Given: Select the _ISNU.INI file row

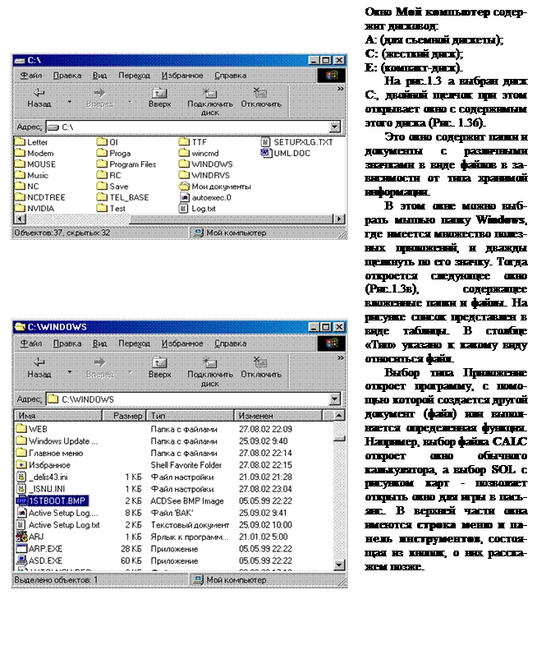Looking at the screenshot, I should 173,489.
